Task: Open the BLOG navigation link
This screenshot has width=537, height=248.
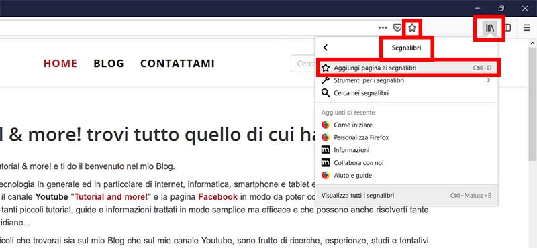Action: 109,64
